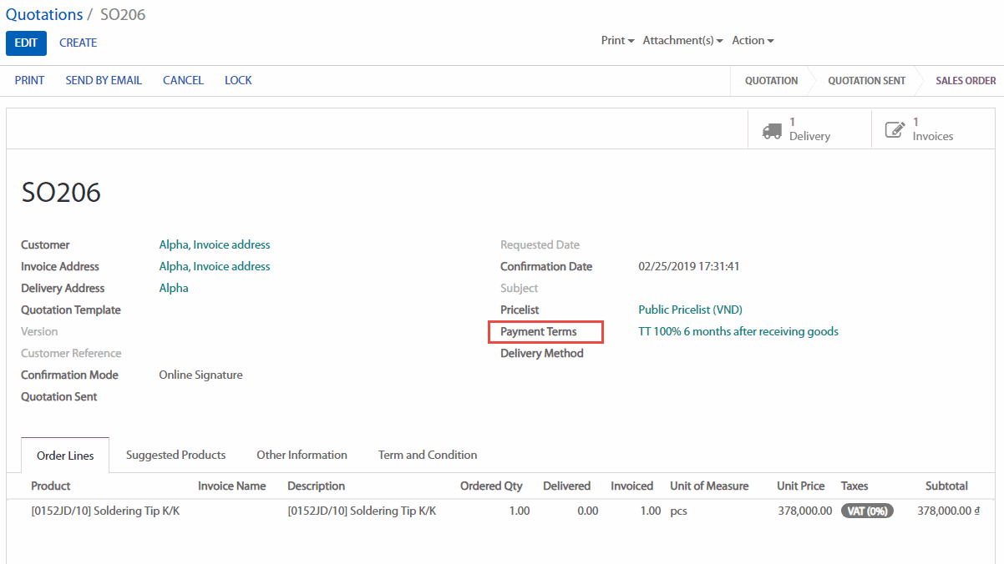Viewport: 1004px width, 564px height.
Task: Open the payment terms TT 100% link
Action: 738,331
